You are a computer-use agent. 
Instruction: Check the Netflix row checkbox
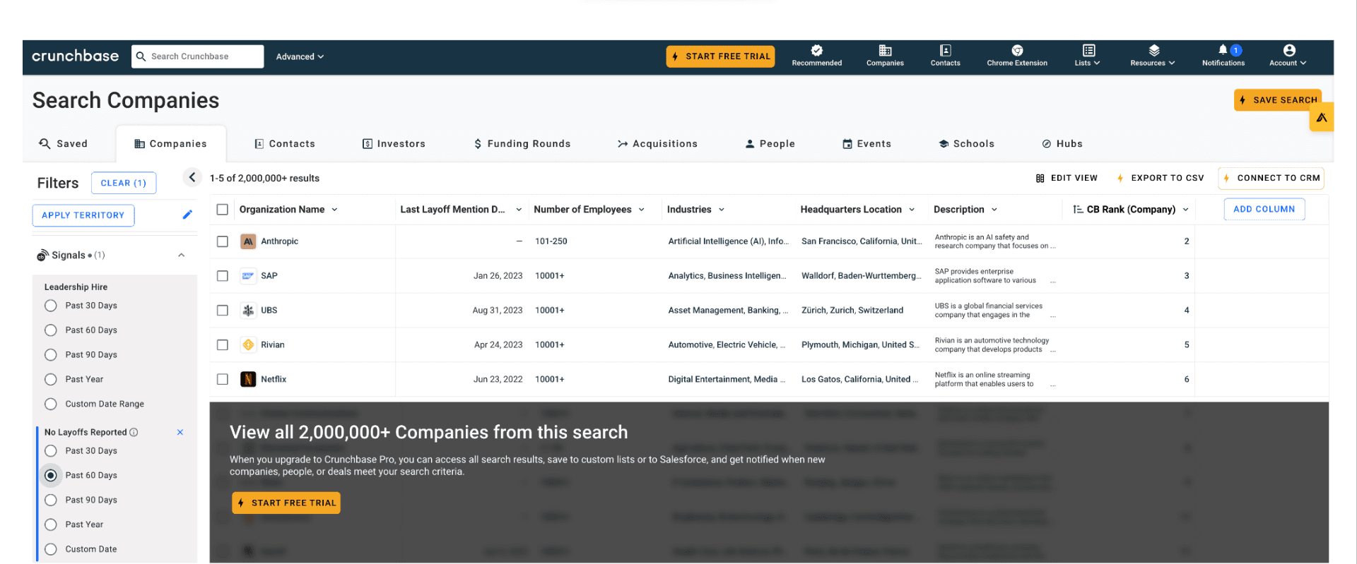[223, 380]
